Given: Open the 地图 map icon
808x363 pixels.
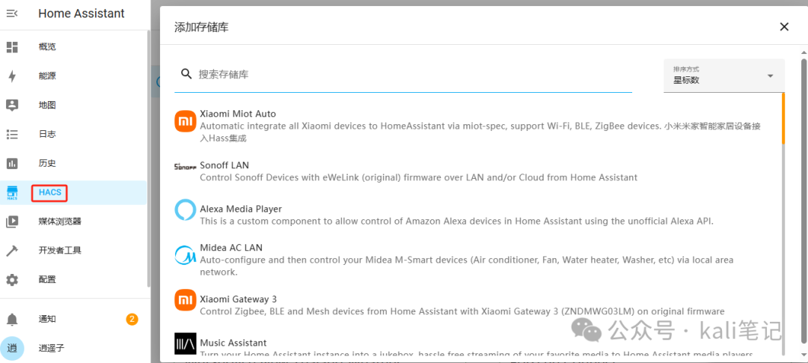Looking at the screenshot, I should (12, 106).
